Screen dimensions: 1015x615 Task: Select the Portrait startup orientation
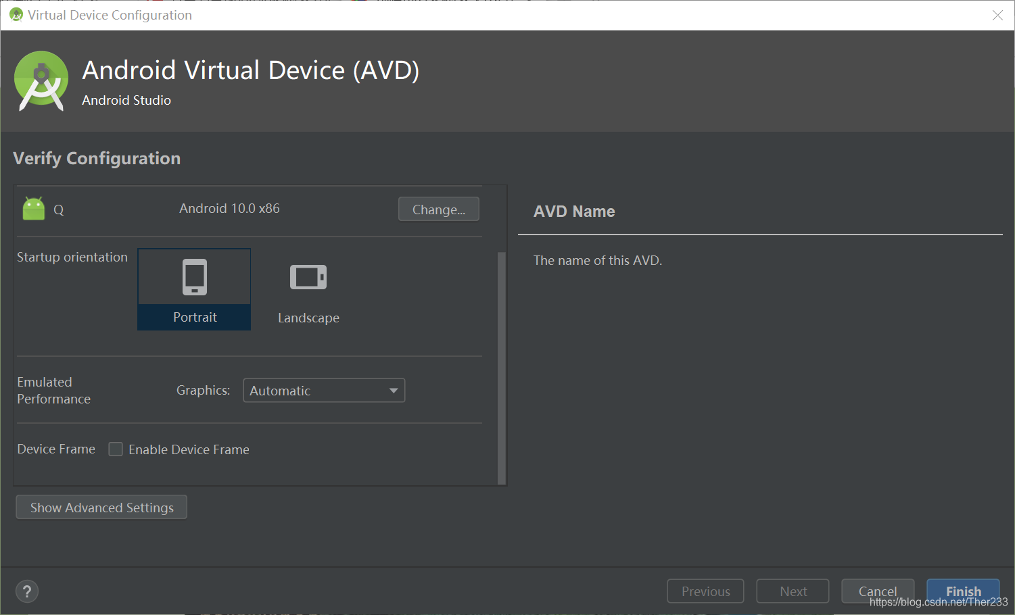coord(194,289)
